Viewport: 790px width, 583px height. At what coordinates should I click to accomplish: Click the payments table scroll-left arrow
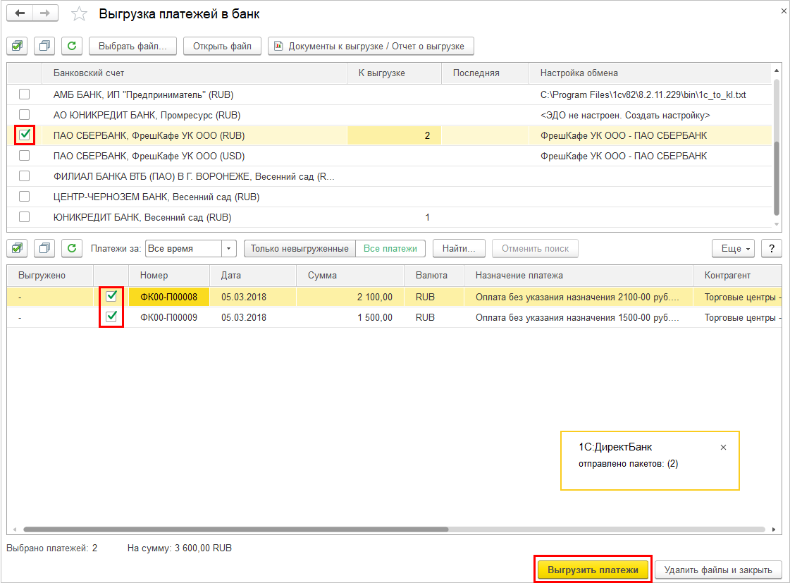[x=15, y=529]
